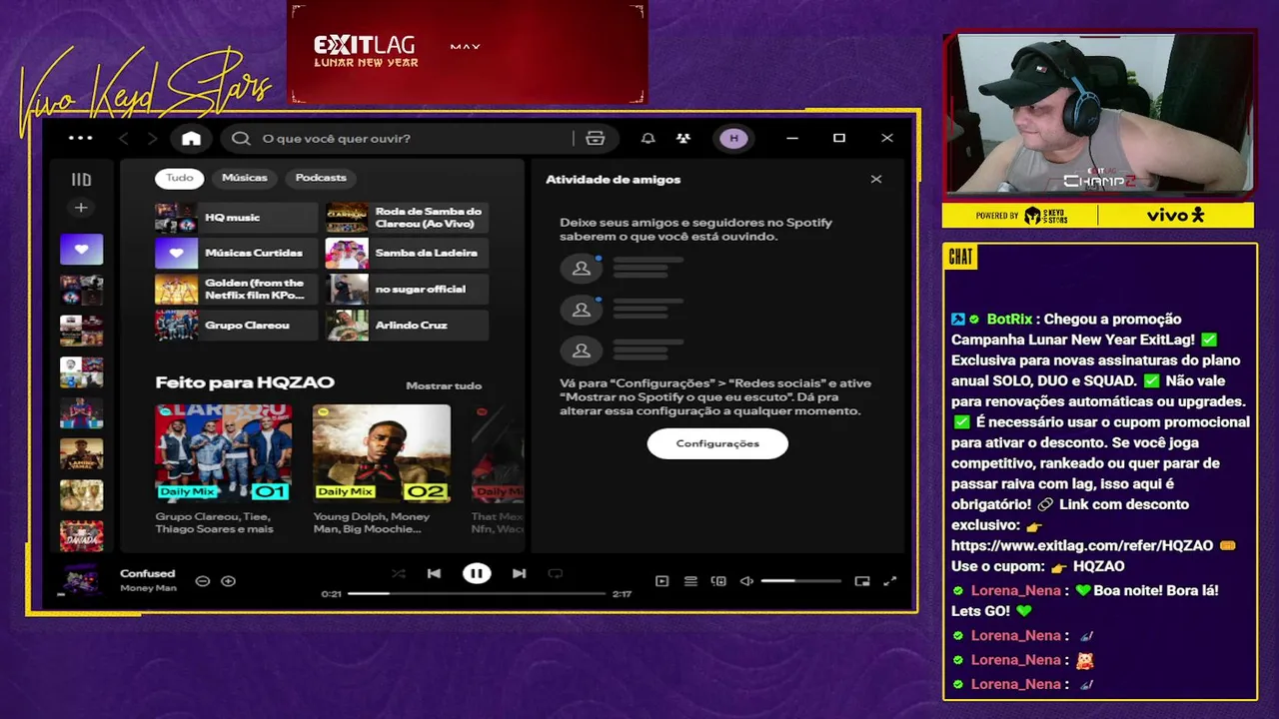Pause the current song

click(477, 573)
